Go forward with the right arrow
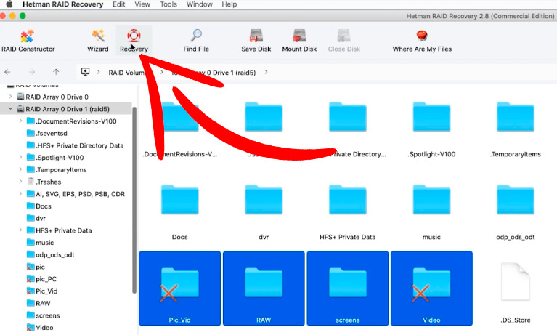This screenshot has height=335, width=557. [x=32, y=72]
